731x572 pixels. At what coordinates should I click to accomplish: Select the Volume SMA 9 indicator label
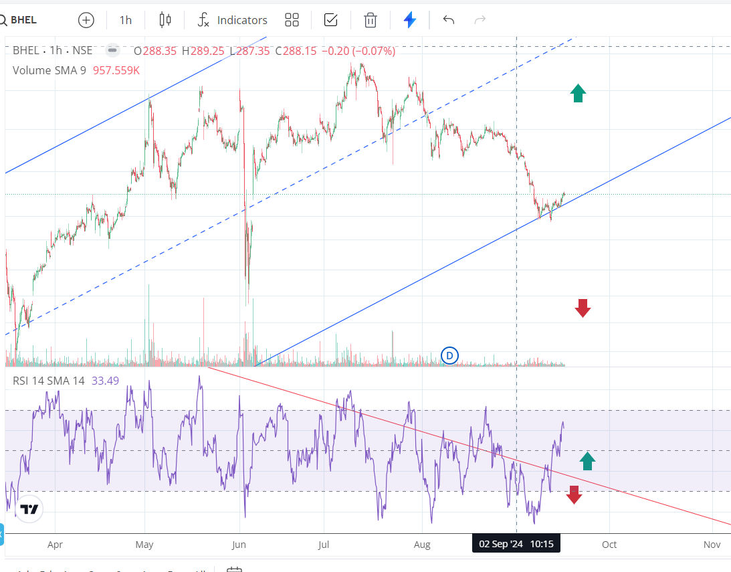point(49,70)
